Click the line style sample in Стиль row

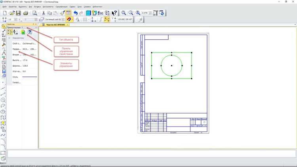pos(30,77)
